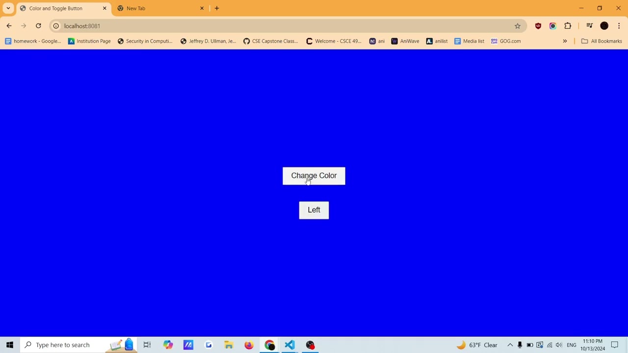Open Welcome - CSCE bookmark
The image size is (628, 353).
(x=334, y=41)
